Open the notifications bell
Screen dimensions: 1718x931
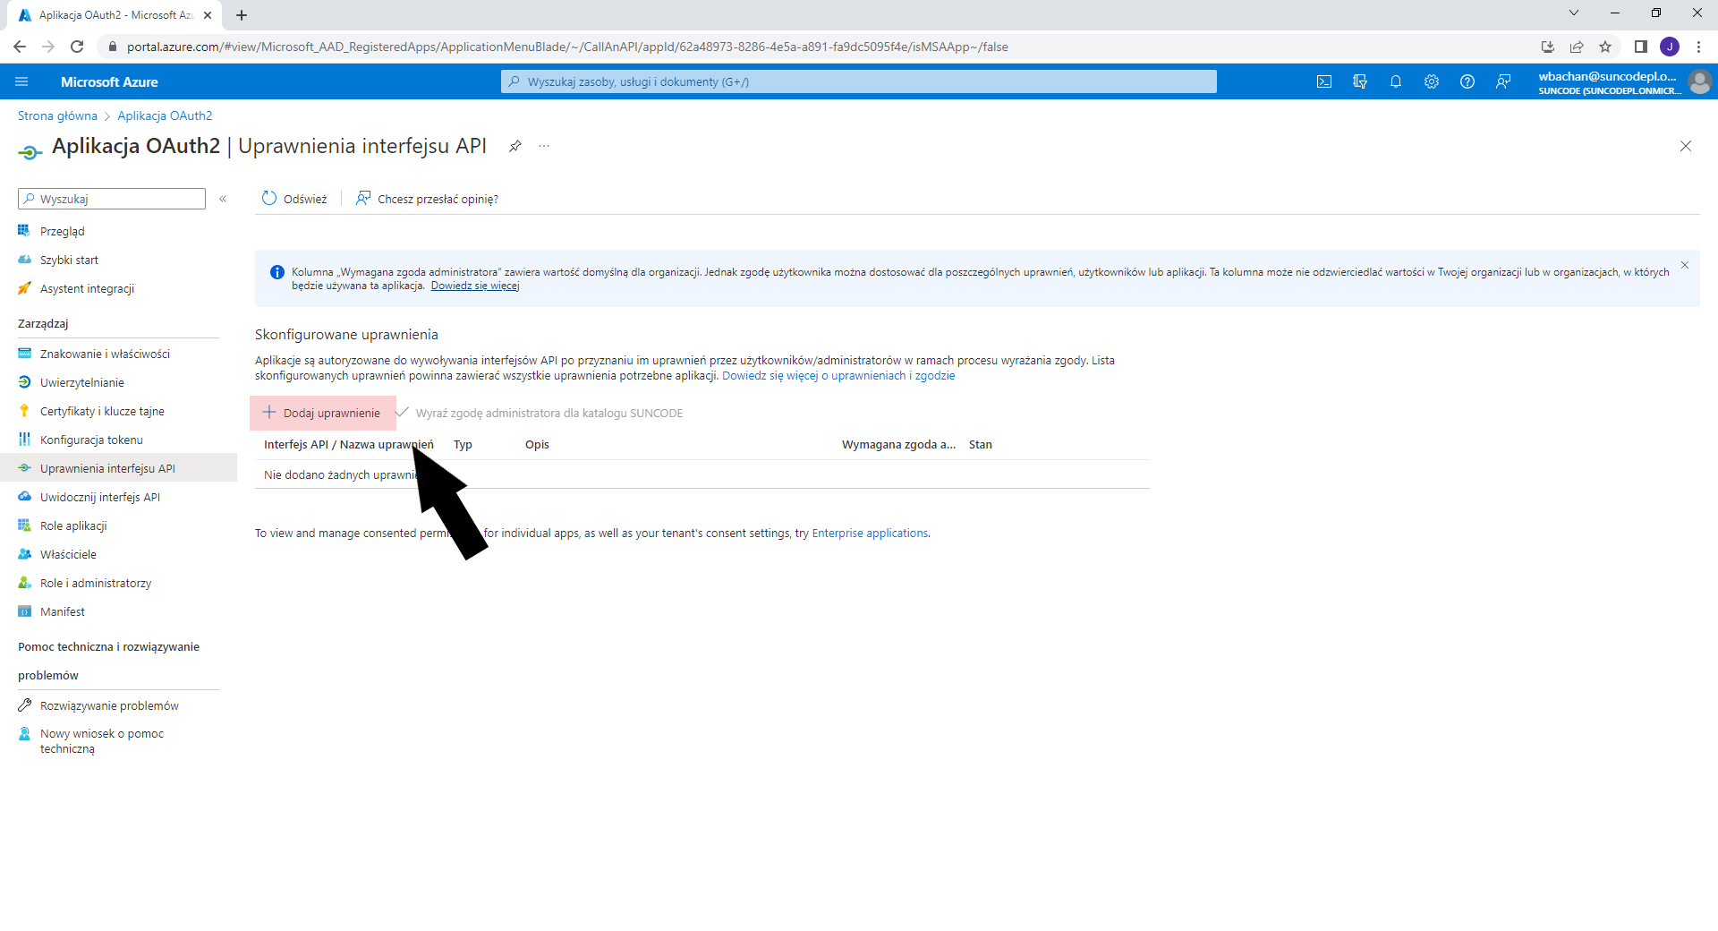[1396, 81]
